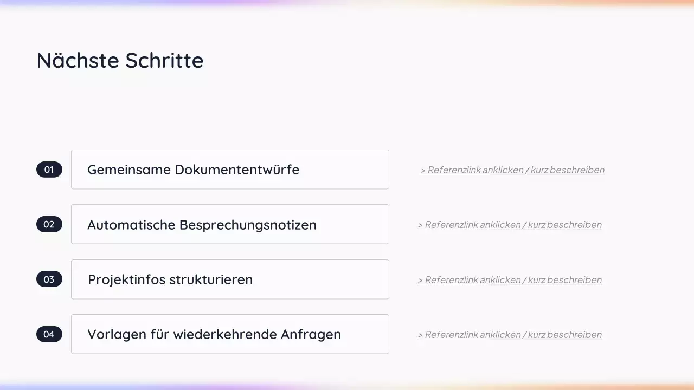
Task: Click the gradient bar at the bottom
Action: [x=347, y=387]
